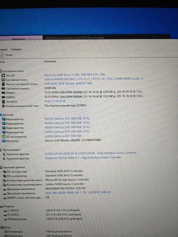Image resolution: width=178 pixels, height=237 pixels.
Task: Select the 238.4 ГБ C: partition value
Action: pos(63,210)
